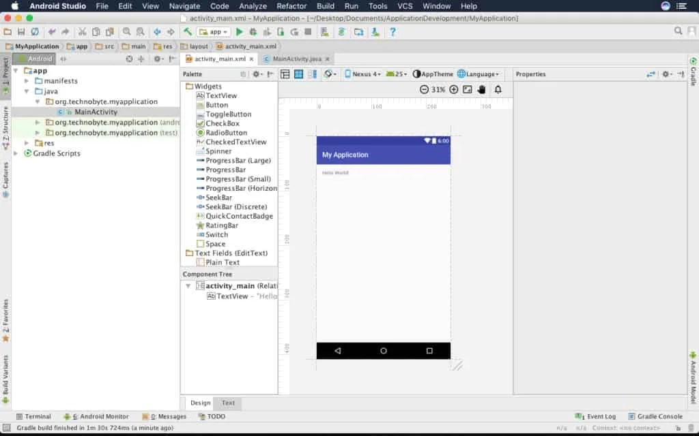
Task: Toggle the design and blueprint combined view
Action: click(x=313, y=74)
